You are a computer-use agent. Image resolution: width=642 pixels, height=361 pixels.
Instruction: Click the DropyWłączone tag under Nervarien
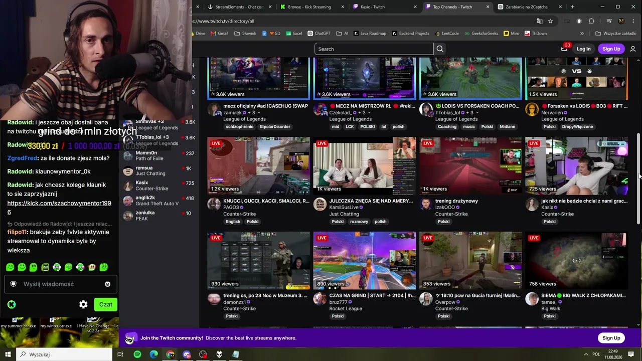(x=577, y=127)
